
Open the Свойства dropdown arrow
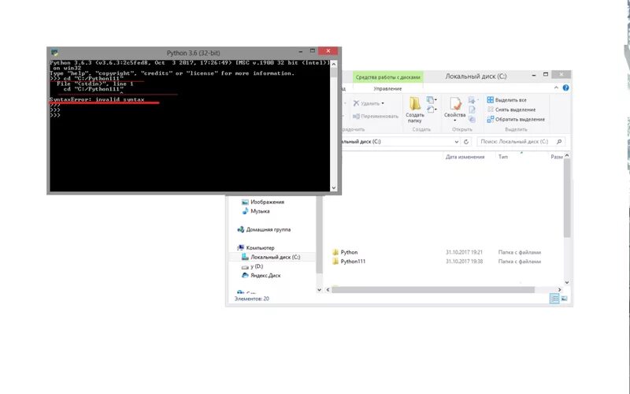click(x=455, y=121)
